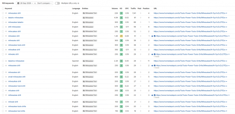Select checkbox for 'milwaukee tools drills'

tap(3, 107)
